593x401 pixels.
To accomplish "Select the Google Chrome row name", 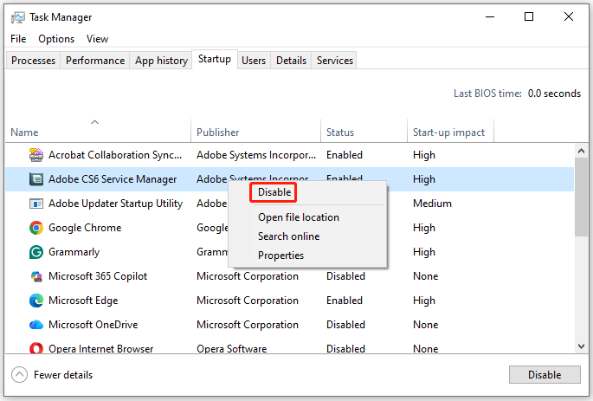I will pos(85,228).
